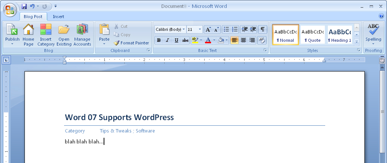The width and height of the screenshot is (387, 163).
Task: Expand the styles gallery More arrow
Action: tap(356, 42)
